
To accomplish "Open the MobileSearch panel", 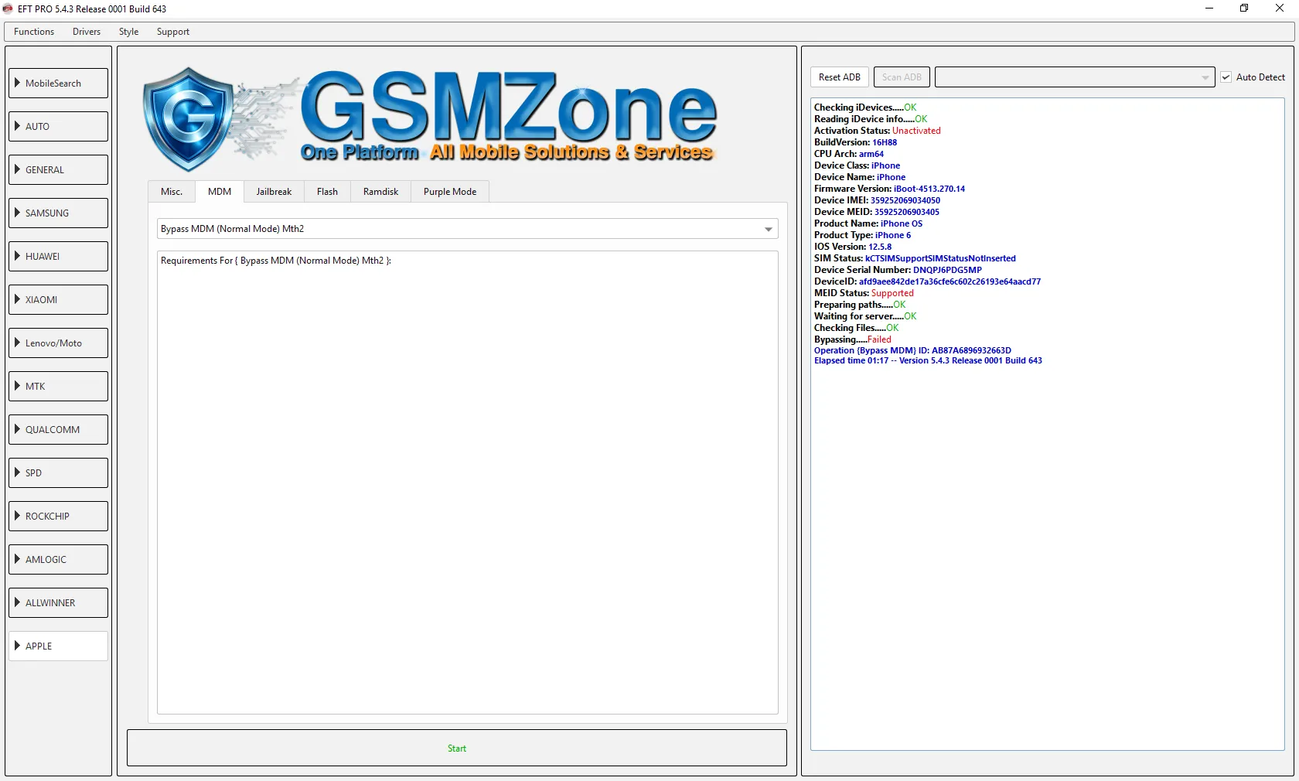I will pos(59,83).
